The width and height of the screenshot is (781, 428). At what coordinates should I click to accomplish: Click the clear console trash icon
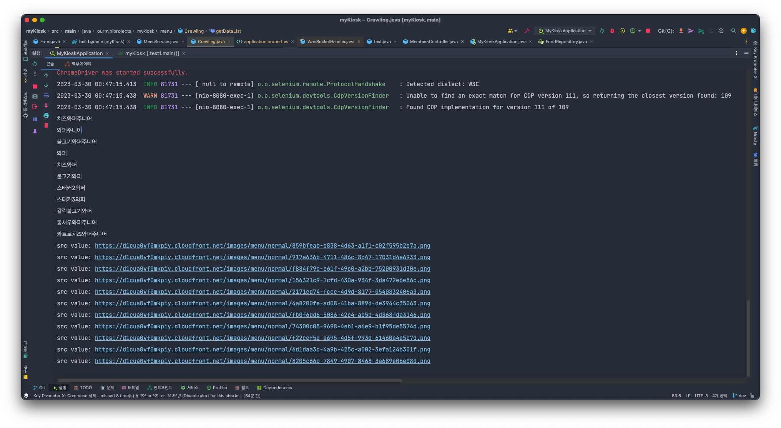coord(46,125)
